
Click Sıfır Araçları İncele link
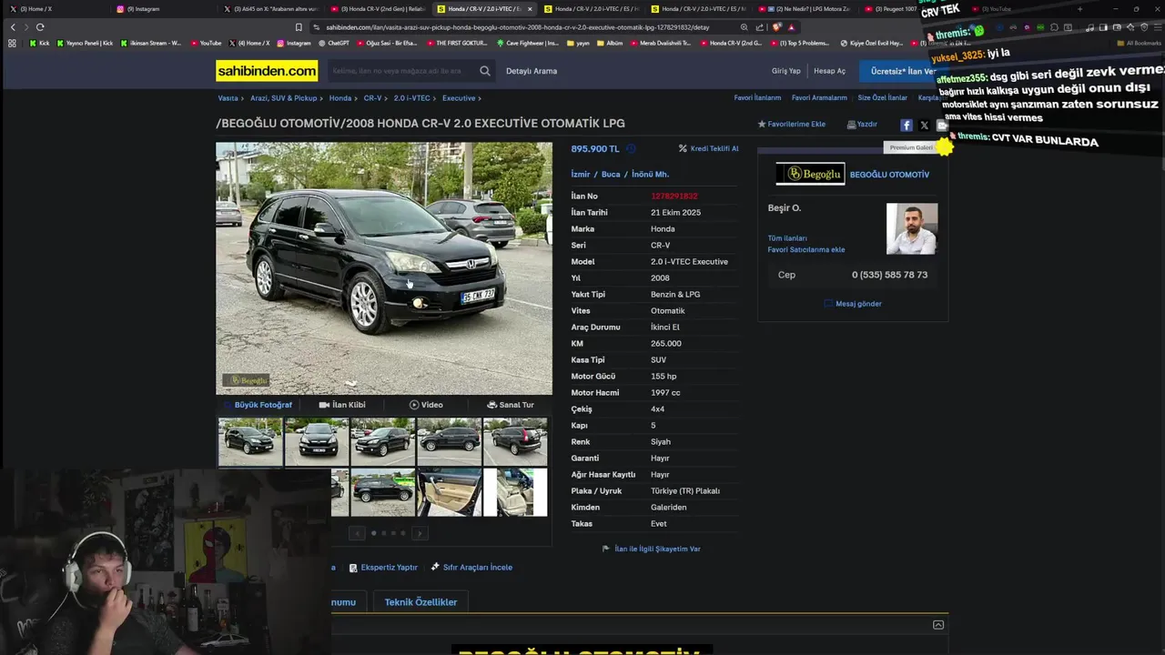[478, 568]
